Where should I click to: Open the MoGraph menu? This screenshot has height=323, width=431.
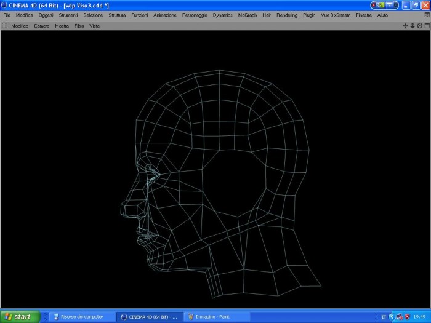[x=248, y=15]
